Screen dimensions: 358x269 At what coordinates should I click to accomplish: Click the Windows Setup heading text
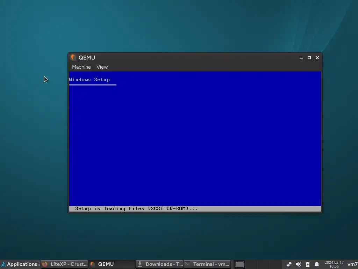(x=89, y=80)
